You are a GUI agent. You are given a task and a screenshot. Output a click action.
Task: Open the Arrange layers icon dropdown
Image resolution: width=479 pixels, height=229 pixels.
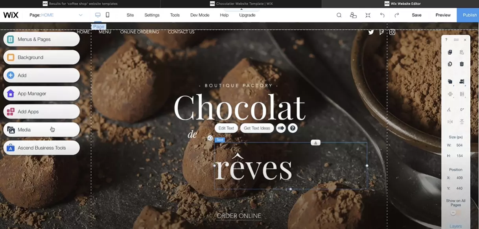click(x=450, y=82)
